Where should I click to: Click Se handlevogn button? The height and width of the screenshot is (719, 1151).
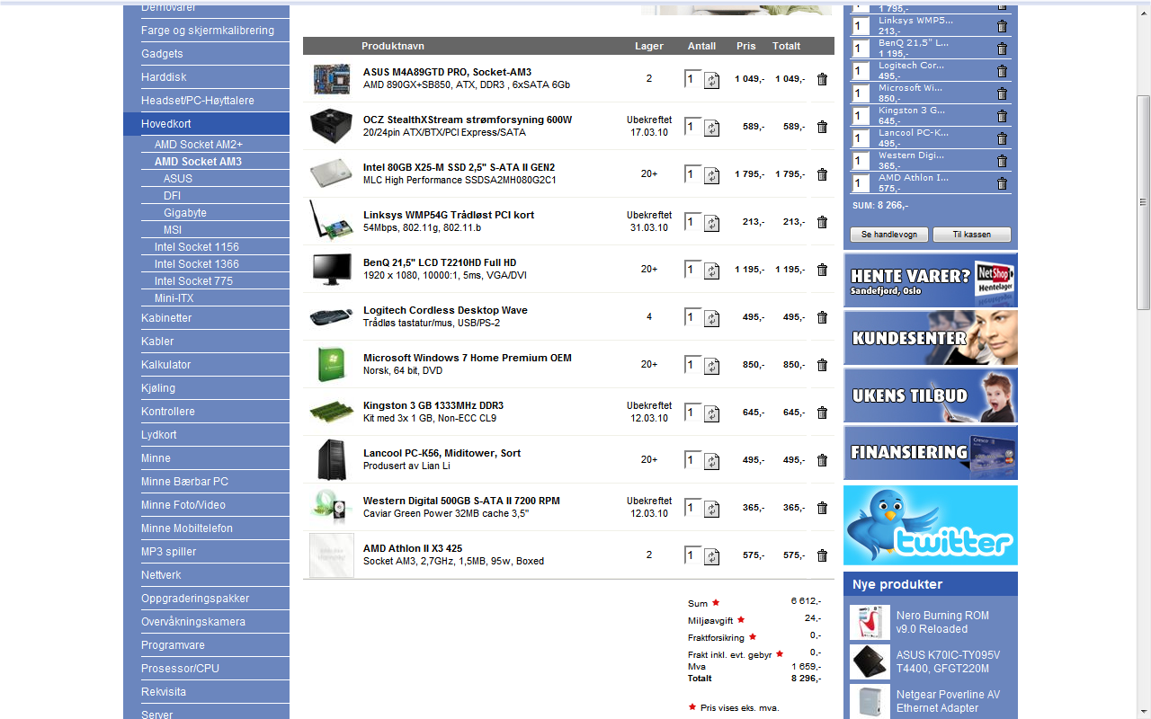click(x=889, y=235)
